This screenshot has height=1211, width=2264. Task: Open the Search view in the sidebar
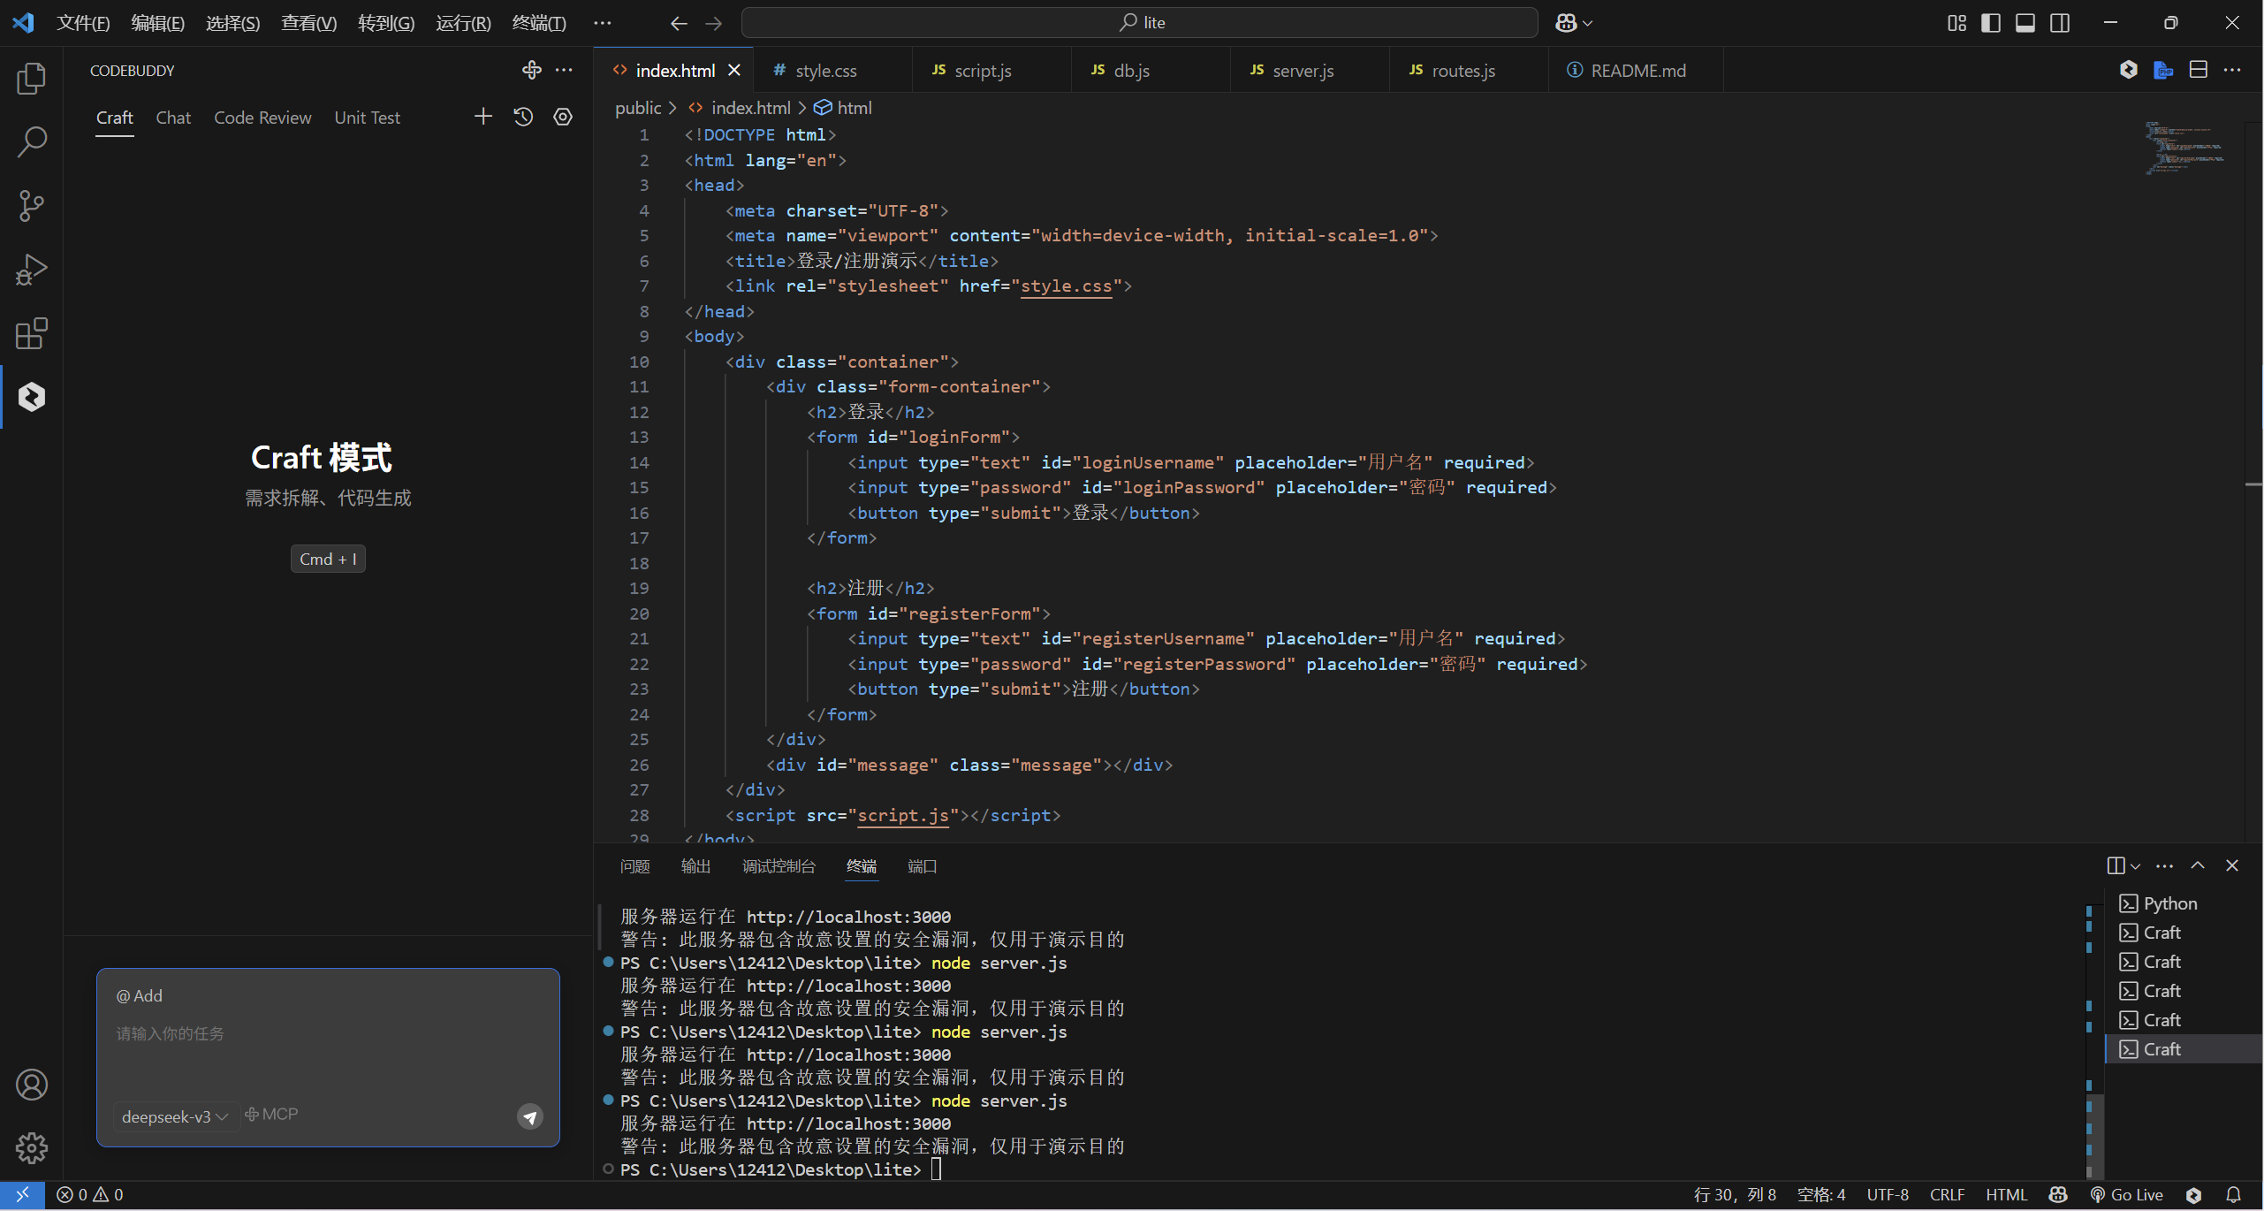pos(32,141)
